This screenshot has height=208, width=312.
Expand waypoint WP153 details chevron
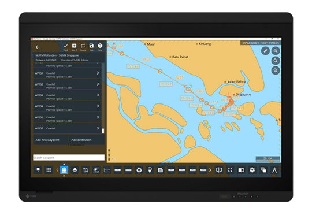point(98,95)
